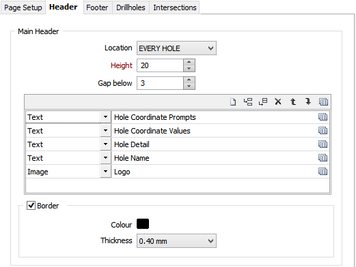The height and width of the screenshot is (267, 356).
Task: Open the Intersections tab
Action: pyautogui.click(x=175, y=7)
